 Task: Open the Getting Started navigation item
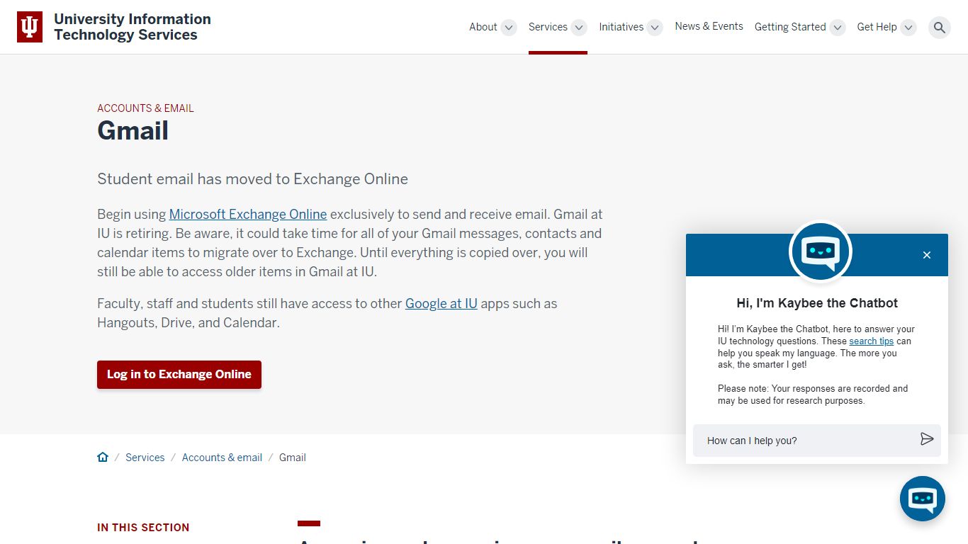[x=790, y=27]
